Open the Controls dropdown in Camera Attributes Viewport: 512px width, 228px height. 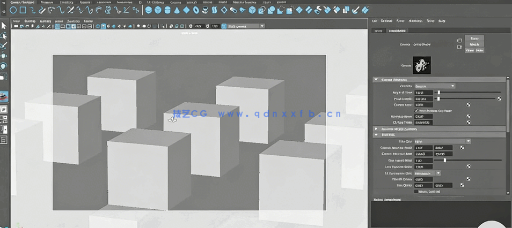(435, 86)
